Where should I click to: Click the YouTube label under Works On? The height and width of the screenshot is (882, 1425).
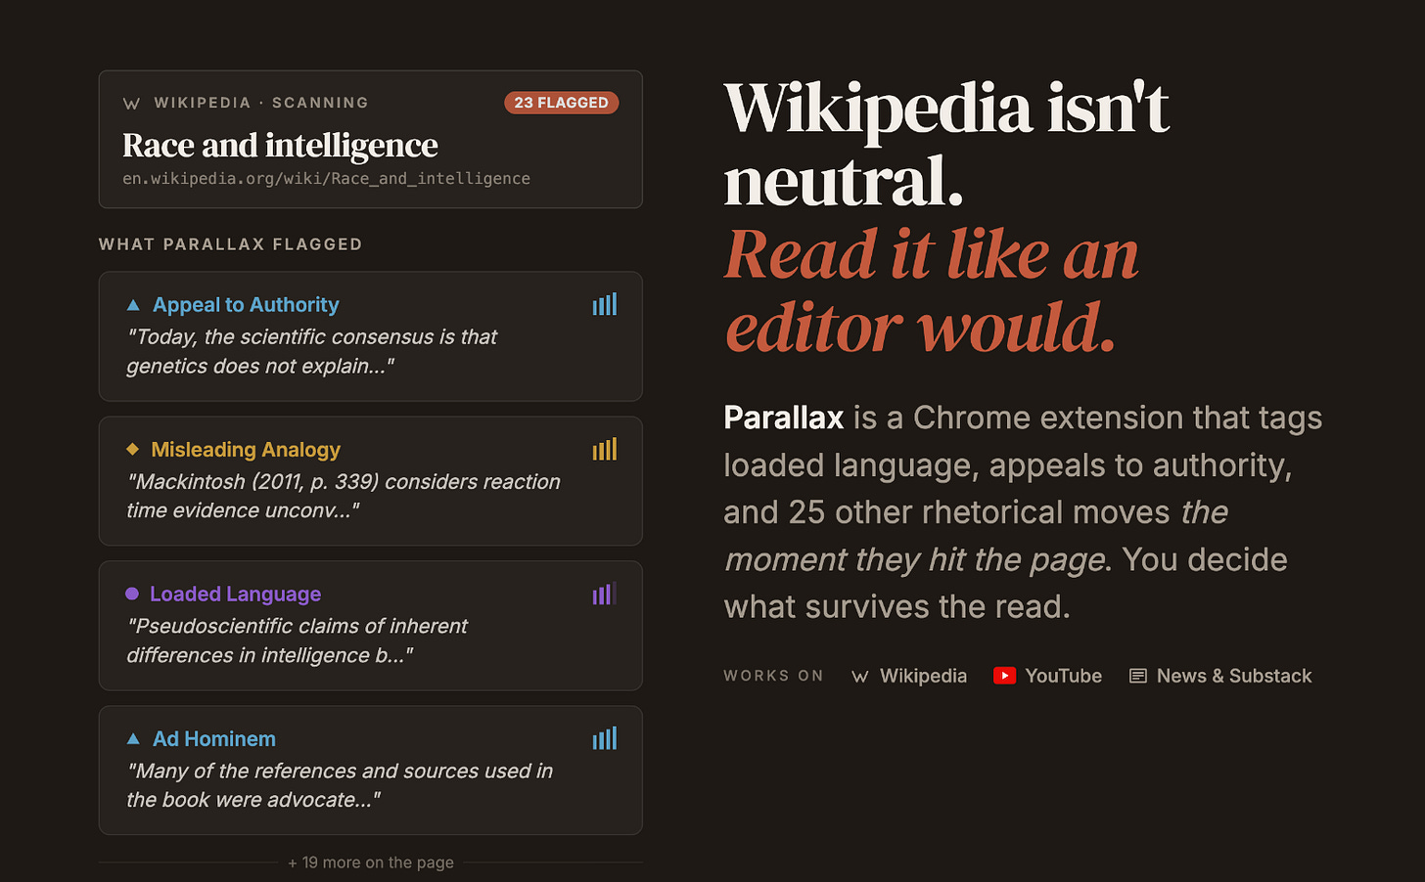[x=1063, y=676]
